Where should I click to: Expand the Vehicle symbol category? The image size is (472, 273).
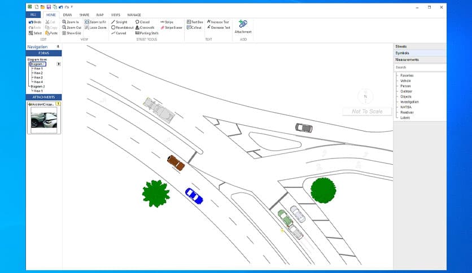[405, 81]
